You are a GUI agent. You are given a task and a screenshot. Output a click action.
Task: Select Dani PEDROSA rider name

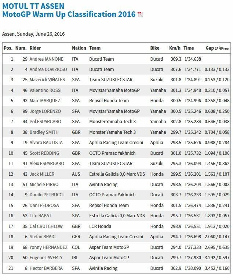(44, 206)
